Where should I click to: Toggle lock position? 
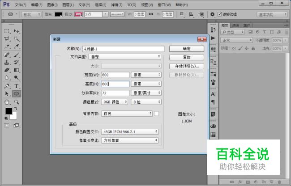pyautogui.click(x=247, y=49)
